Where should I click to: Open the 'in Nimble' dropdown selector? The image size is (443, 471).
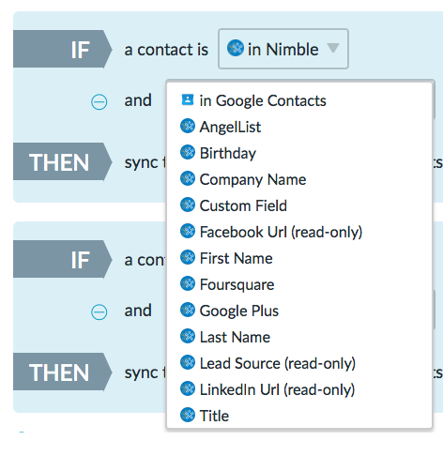283,49
